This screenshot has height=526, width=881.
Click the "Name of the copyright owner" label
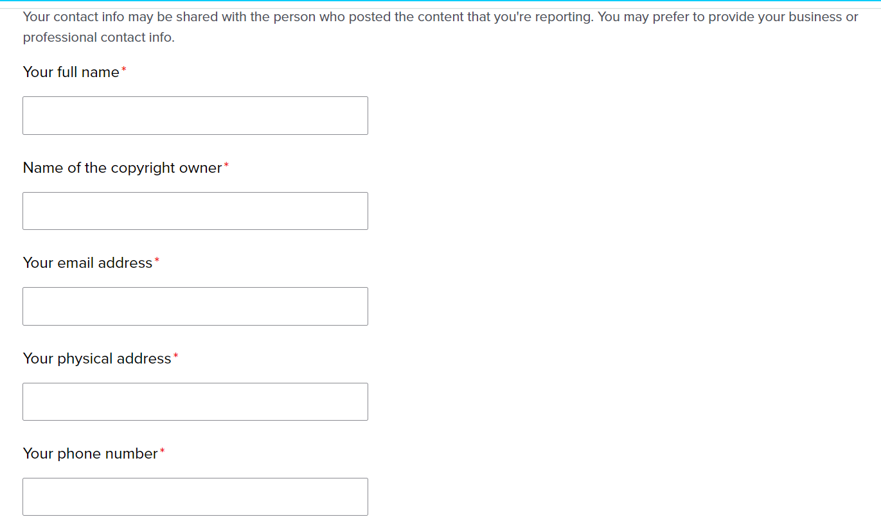coord(122,168)
